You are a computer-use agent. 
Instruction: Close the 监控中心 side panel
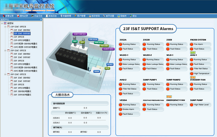coord(41,19)
